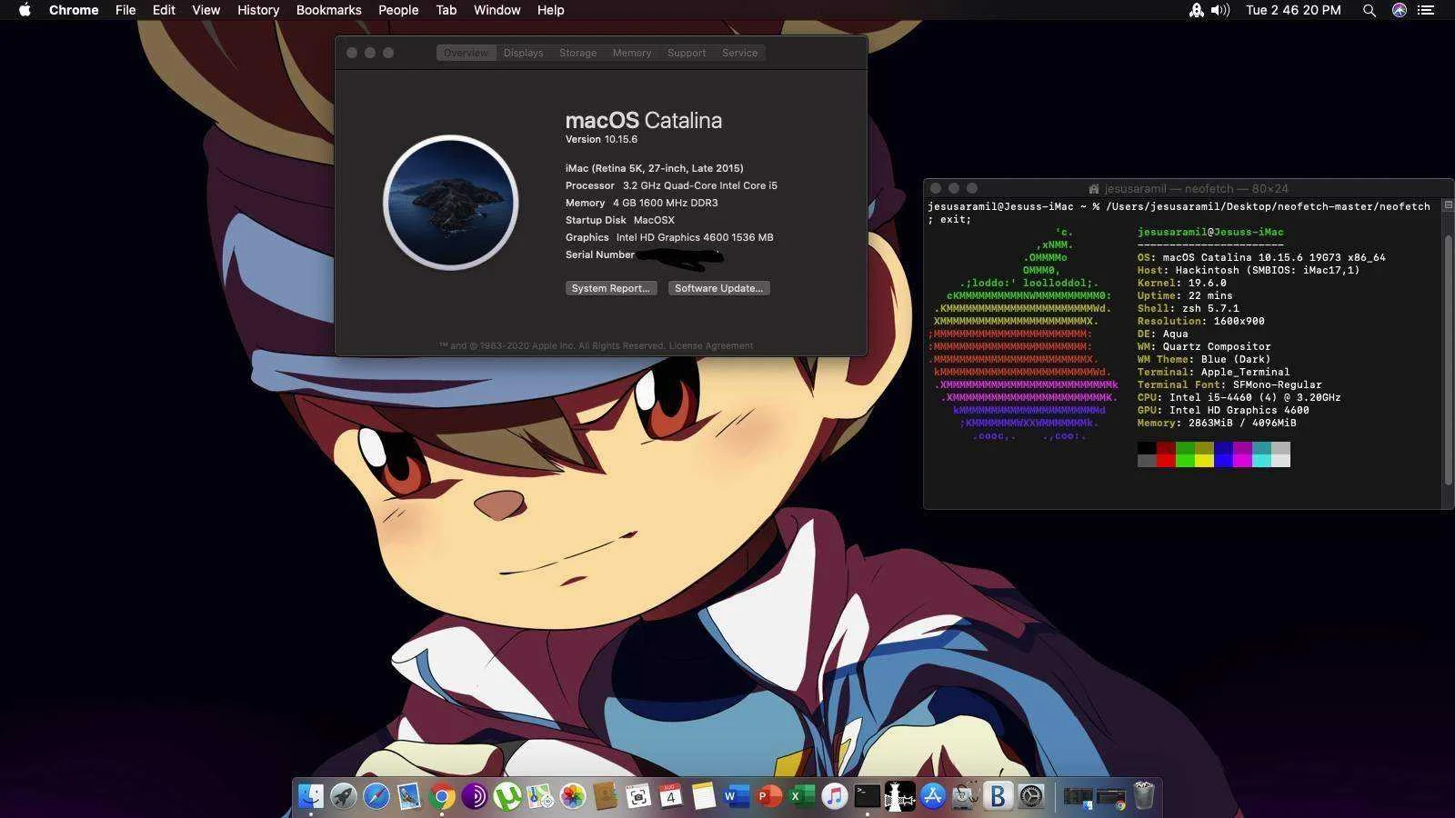Open the File menu
The image size is (1455, 818).
click(125, 10)
